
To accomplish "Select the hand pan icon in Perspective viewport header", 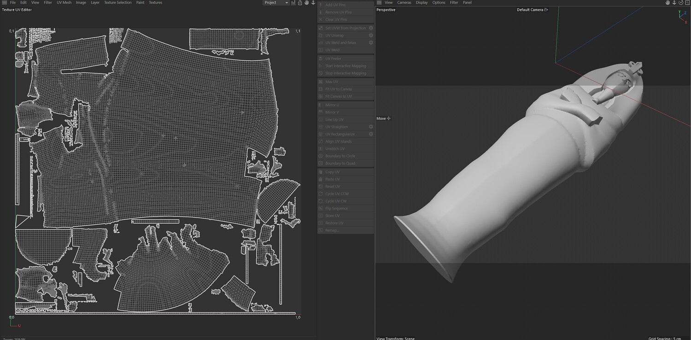I will pos(668,3).
